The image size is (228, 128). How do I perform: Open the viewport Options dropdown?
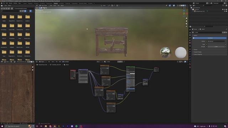185,8
